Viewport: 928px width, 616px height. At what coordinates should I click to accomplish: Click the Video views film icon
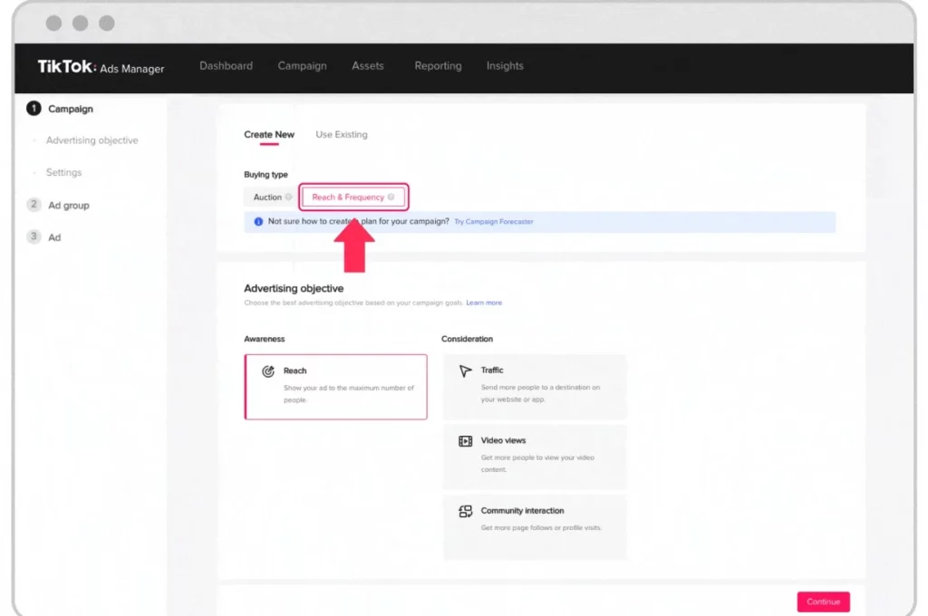[465, 441]
